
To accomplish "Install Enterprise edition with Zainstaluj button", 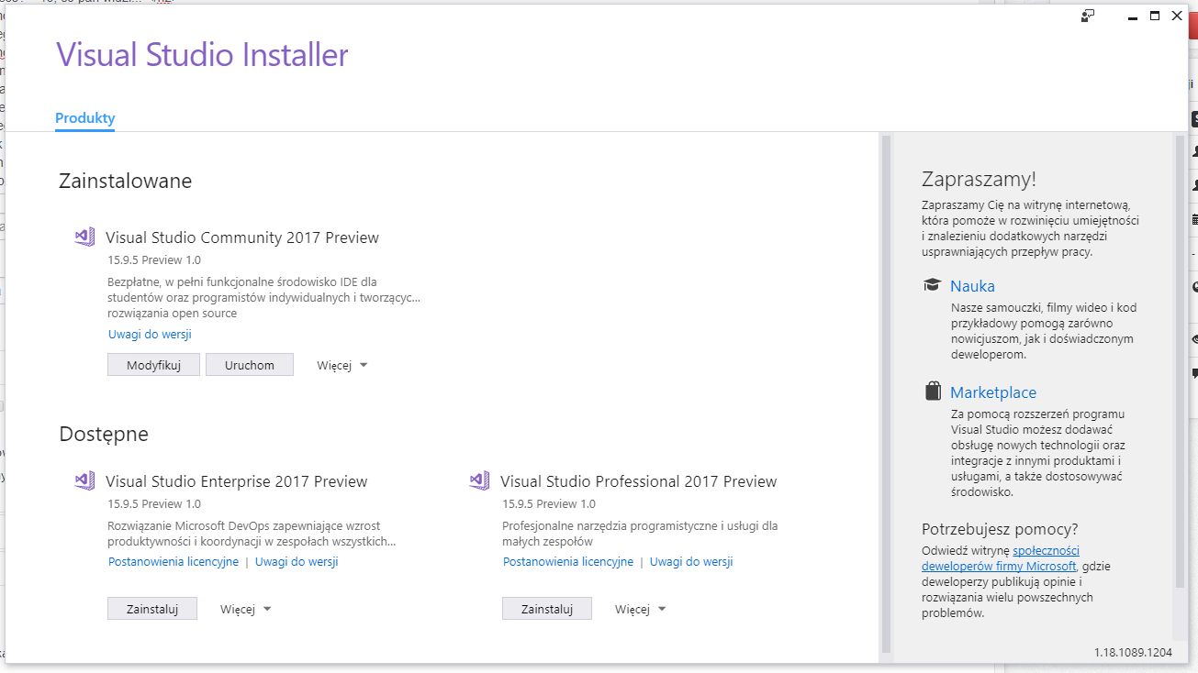I will pyautogui.click(x=152, y=609).
